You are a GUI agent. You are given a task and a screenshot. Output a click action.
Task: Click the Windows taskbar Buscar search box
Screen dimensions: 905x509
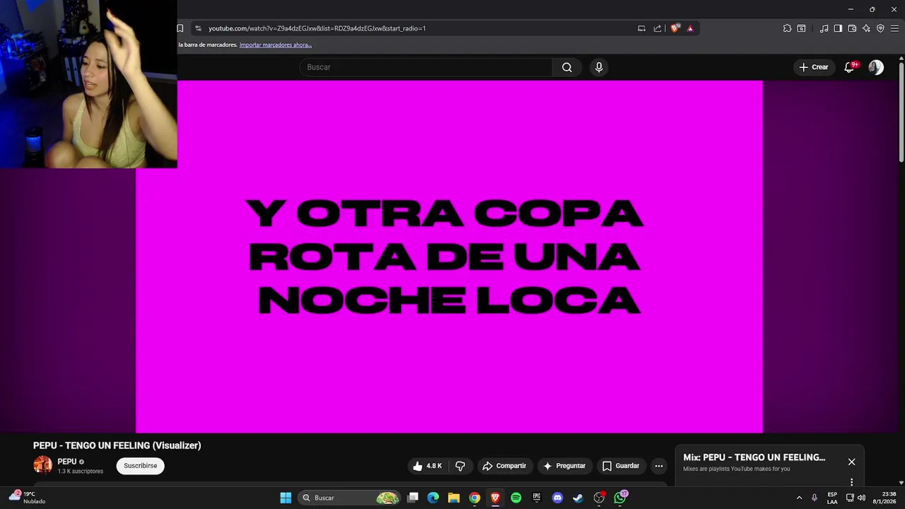coord(350,498)
